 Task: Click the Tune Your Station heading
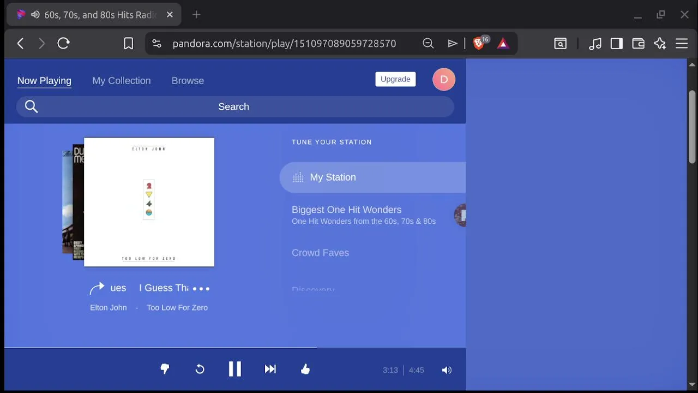[x=332, y=142]
